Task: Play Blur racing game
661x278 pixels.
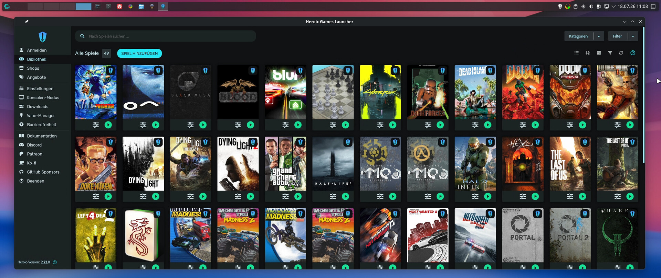Action: coord(298,125)
